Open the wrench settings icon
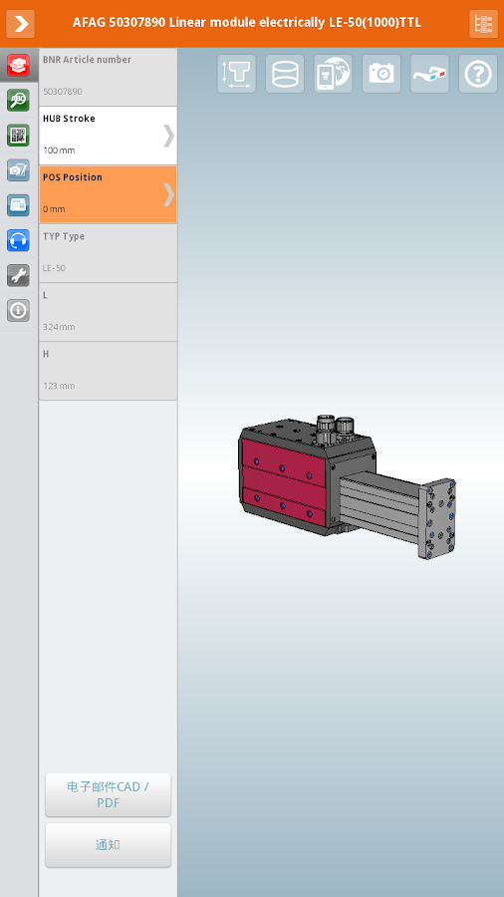The width and height of the screenshot is (504, 897). click(x=18, y=275)
